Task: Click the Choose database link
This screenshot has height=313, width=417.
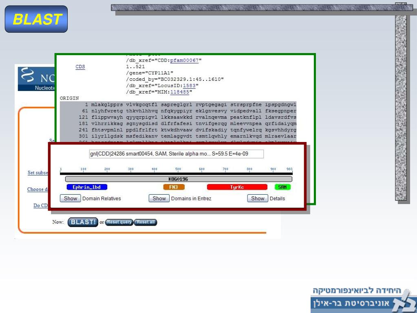Action: tap(38, 189)
